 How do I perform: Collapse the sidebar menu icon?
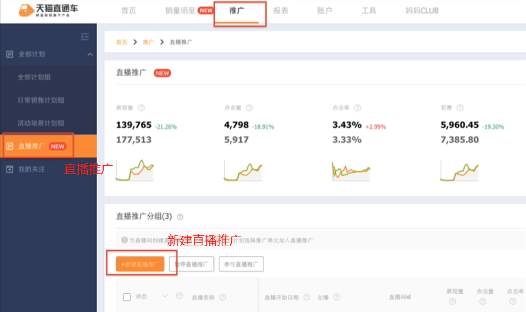85,37
